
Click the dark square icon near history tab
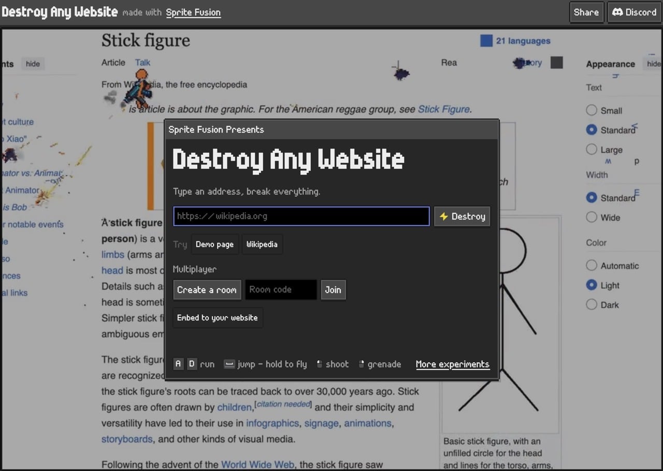click(556, 63)
